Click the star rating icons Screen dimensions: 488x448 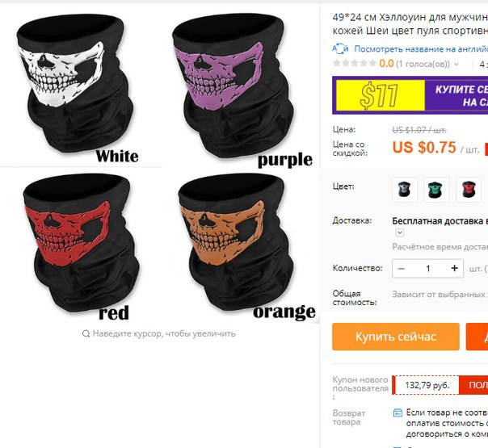click(355, 64)
